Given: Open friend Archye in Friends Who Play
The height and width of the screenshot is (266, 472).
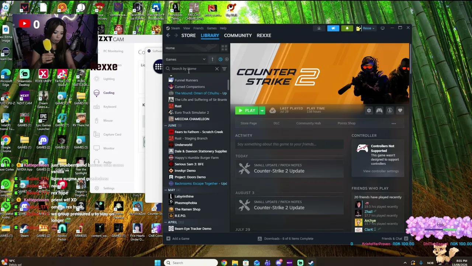Looking at the screenshot, I should pos(370,221).
